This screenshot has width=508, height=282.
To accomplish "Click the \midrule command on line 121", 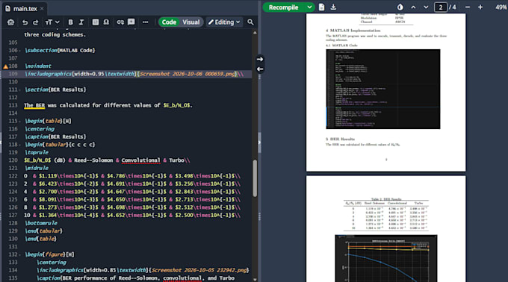I will [37, 168].
